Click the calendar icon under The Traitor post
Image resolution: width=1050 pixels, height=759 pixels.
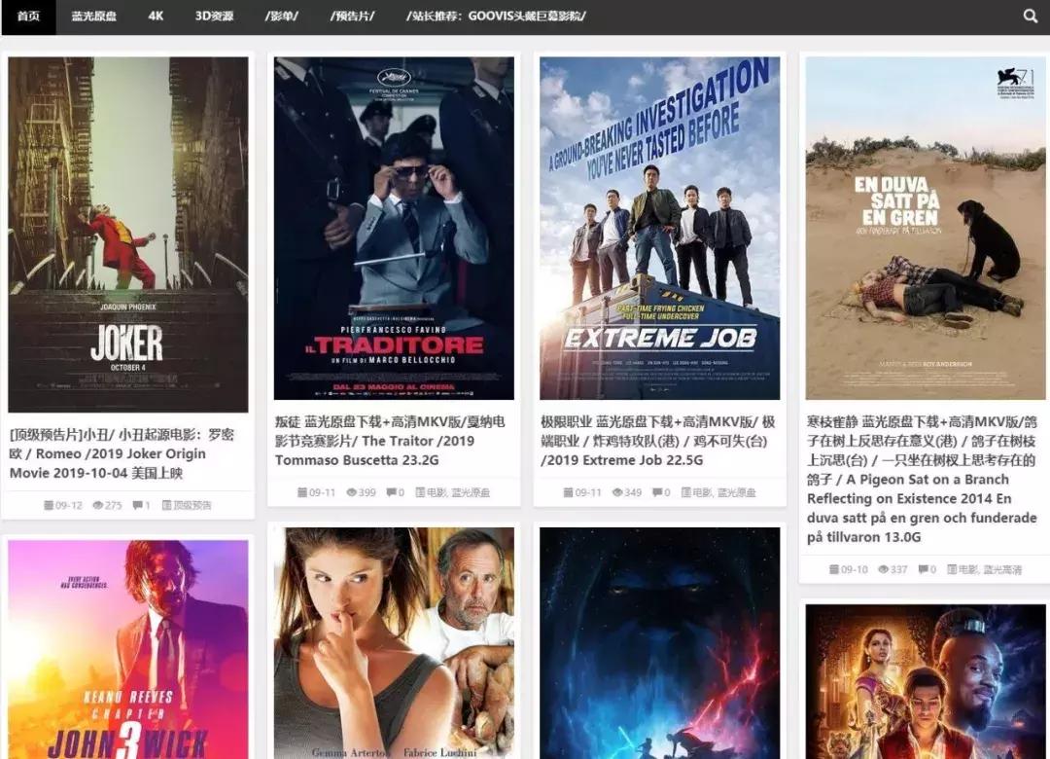(302, 492)
